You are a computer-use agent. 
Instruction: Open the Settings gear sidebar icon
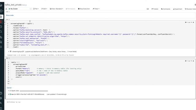[1, 98]
